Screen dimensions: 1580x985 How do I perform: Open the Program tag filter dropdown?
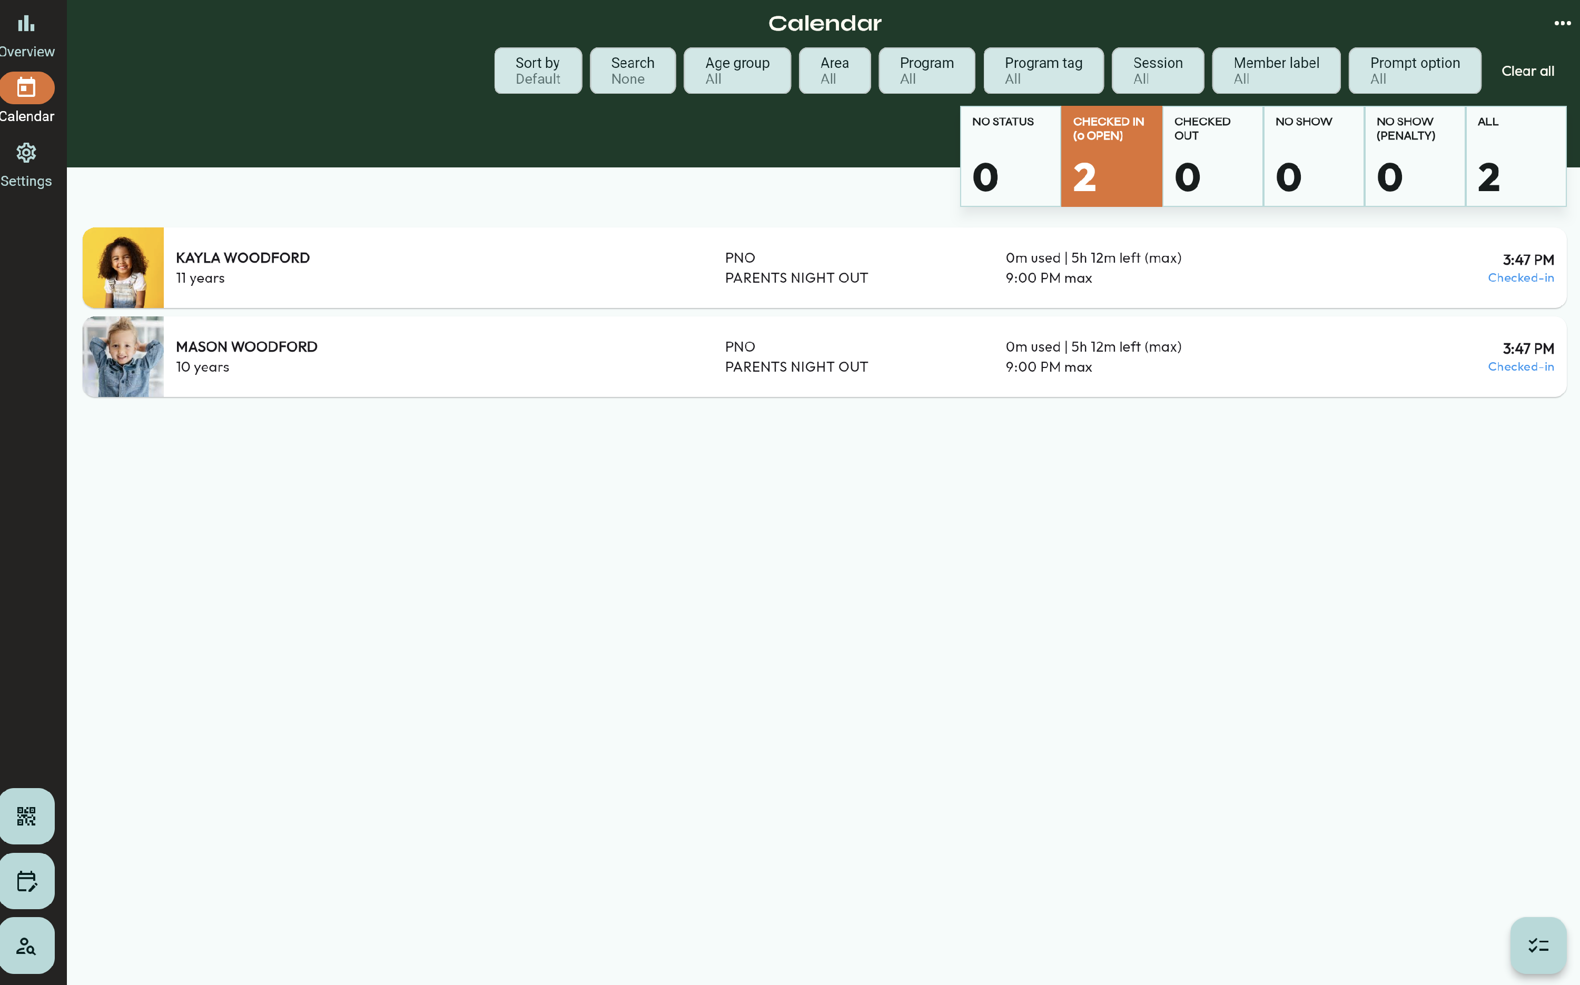[1043, 71]
